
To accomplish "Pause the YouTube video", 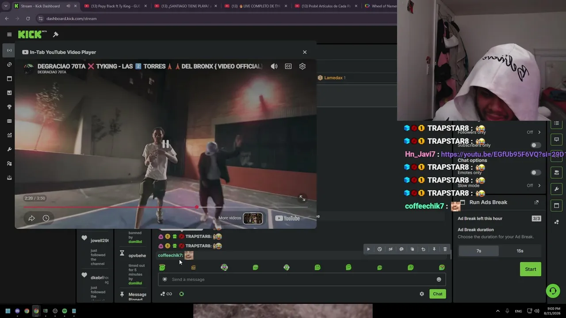I will coord(165,144).
